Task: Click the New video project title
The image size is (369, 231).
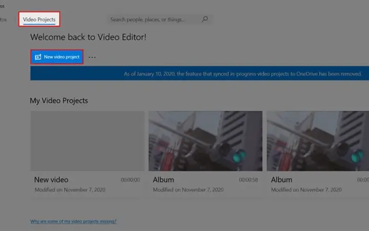Action: tap(51, 180)
